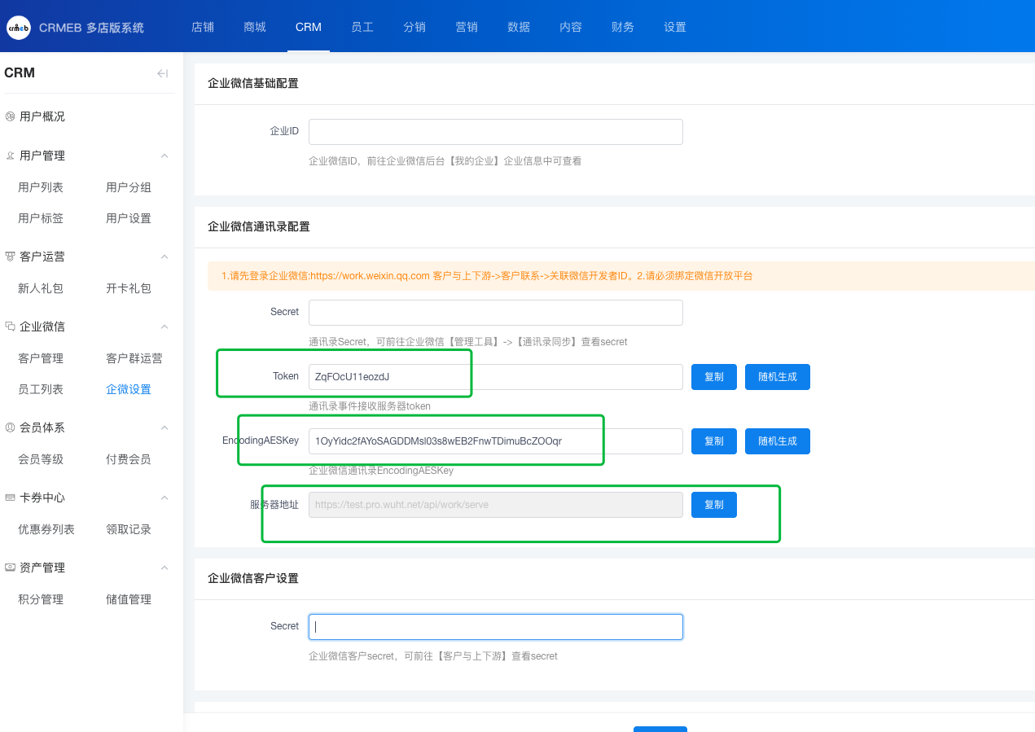Open 开卡礼包 in sidebar
Screen dimensions: 1035x732
tap(129, 288)
